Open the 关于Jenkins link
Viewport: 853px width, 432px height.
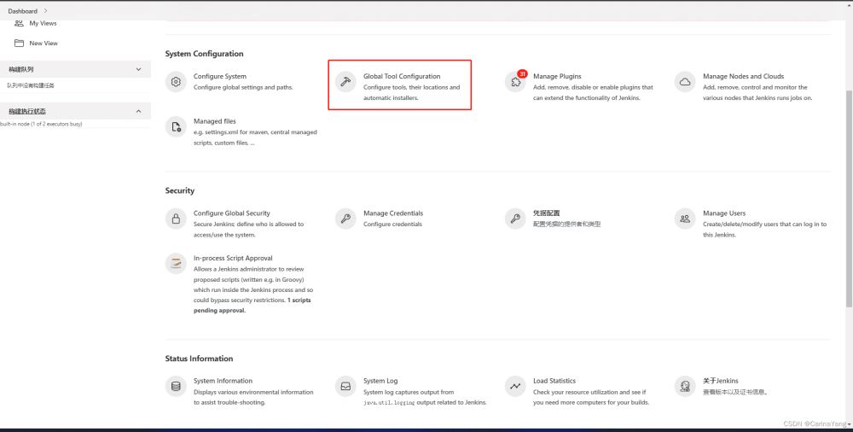coord(720,381)
